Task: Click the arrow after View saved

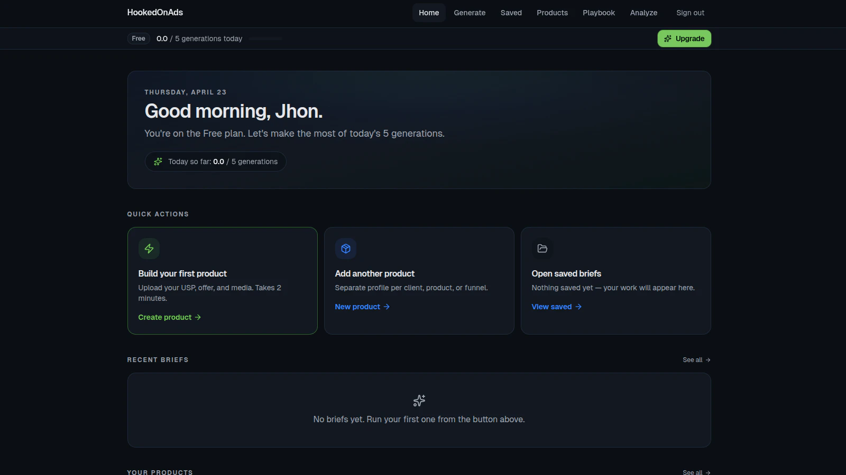Action: click(578, 307)
